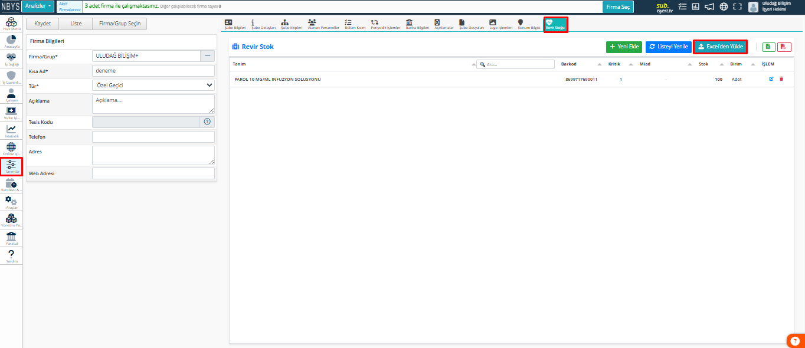Switch to Banka Bilgileri tab

pyautogui.click(x=417, y=24)
